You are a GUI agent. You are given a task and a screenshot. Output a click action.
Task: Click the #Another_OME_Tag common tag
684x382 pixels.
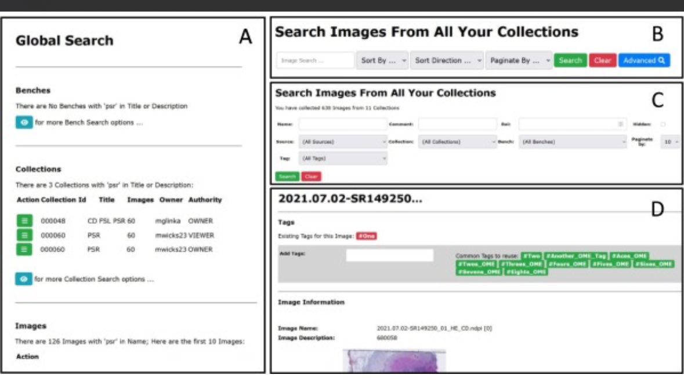[x=576, y=256]
